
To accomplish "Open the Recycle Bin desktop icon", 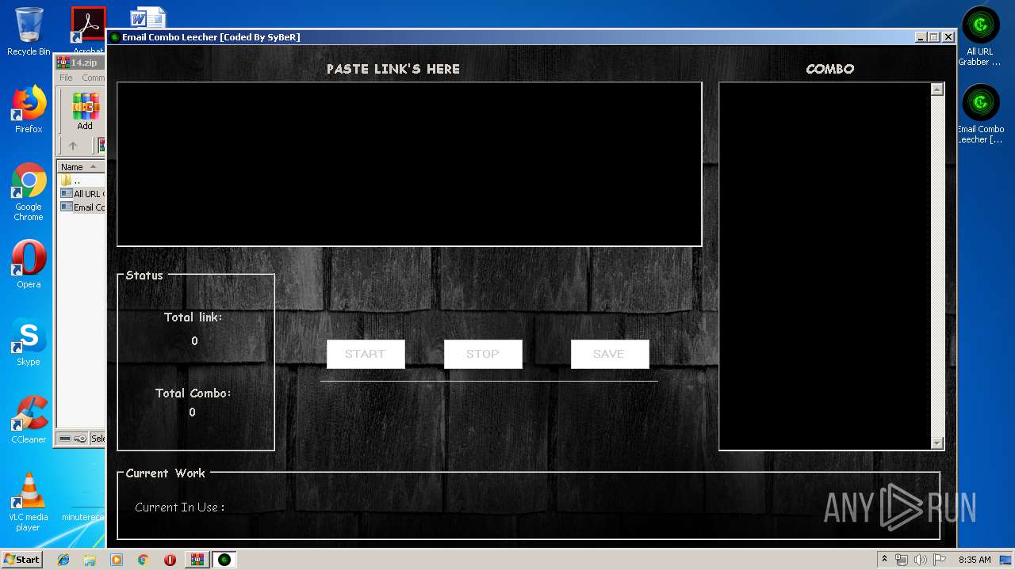I will point(29,32).
